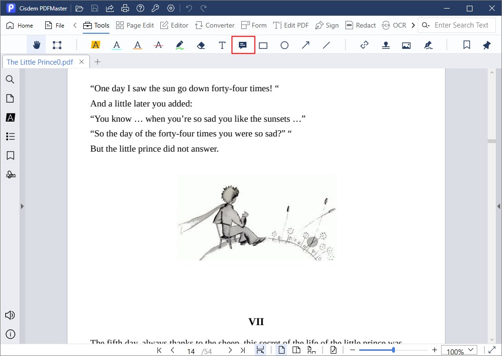Open settings via the hexagon gear icon

171,8
